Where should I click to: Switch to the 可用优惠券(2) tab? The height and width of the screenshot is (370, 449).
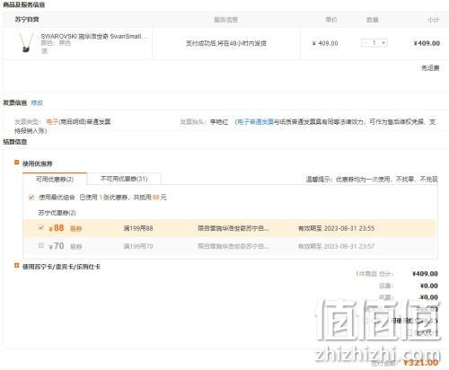55,179
